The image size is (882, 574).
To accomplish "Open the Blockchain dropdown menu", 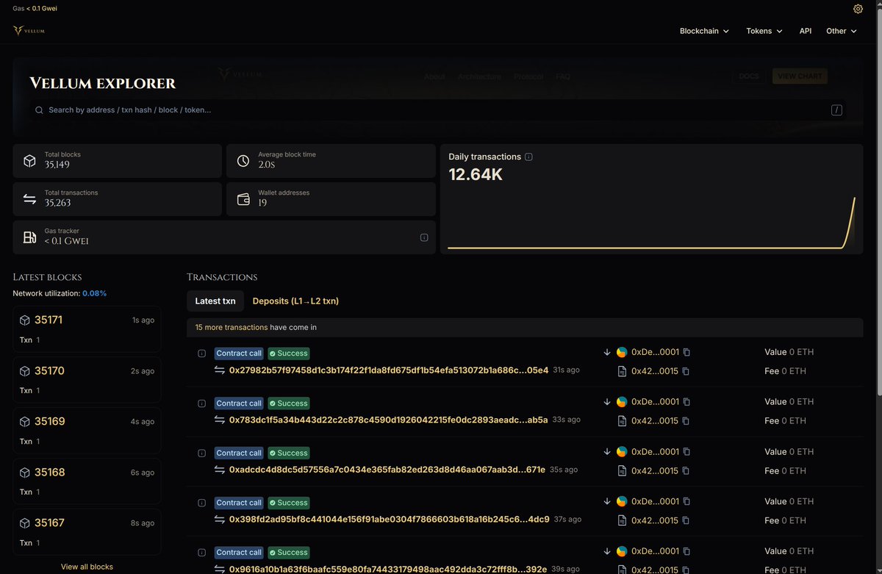I will point(704,31).
